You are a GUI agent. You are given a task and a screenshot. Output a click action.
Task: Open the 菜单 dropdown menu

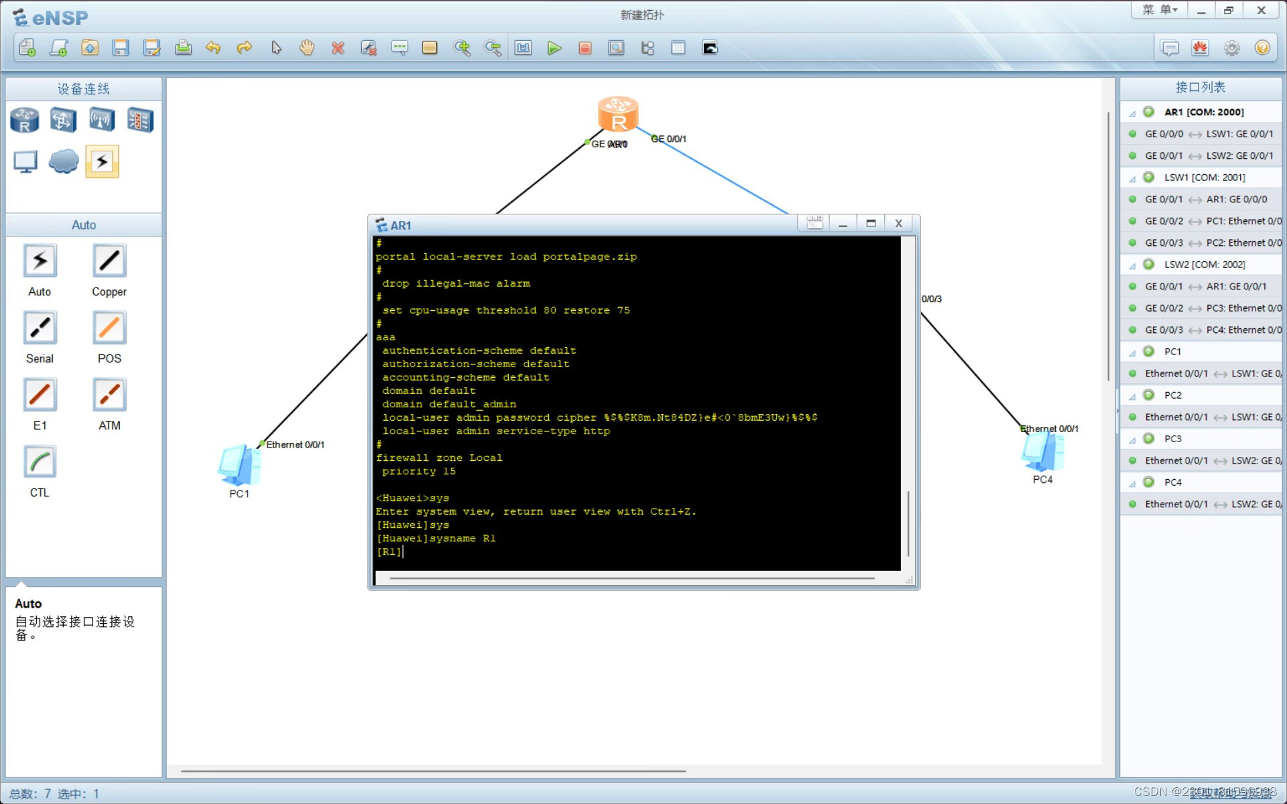[x=1160, y=10]
